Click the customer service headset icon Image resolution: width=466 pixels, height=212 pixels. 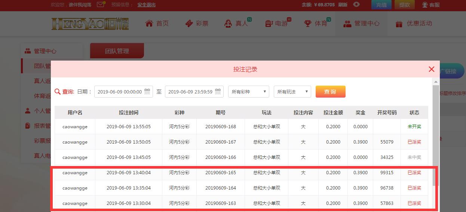425,5
